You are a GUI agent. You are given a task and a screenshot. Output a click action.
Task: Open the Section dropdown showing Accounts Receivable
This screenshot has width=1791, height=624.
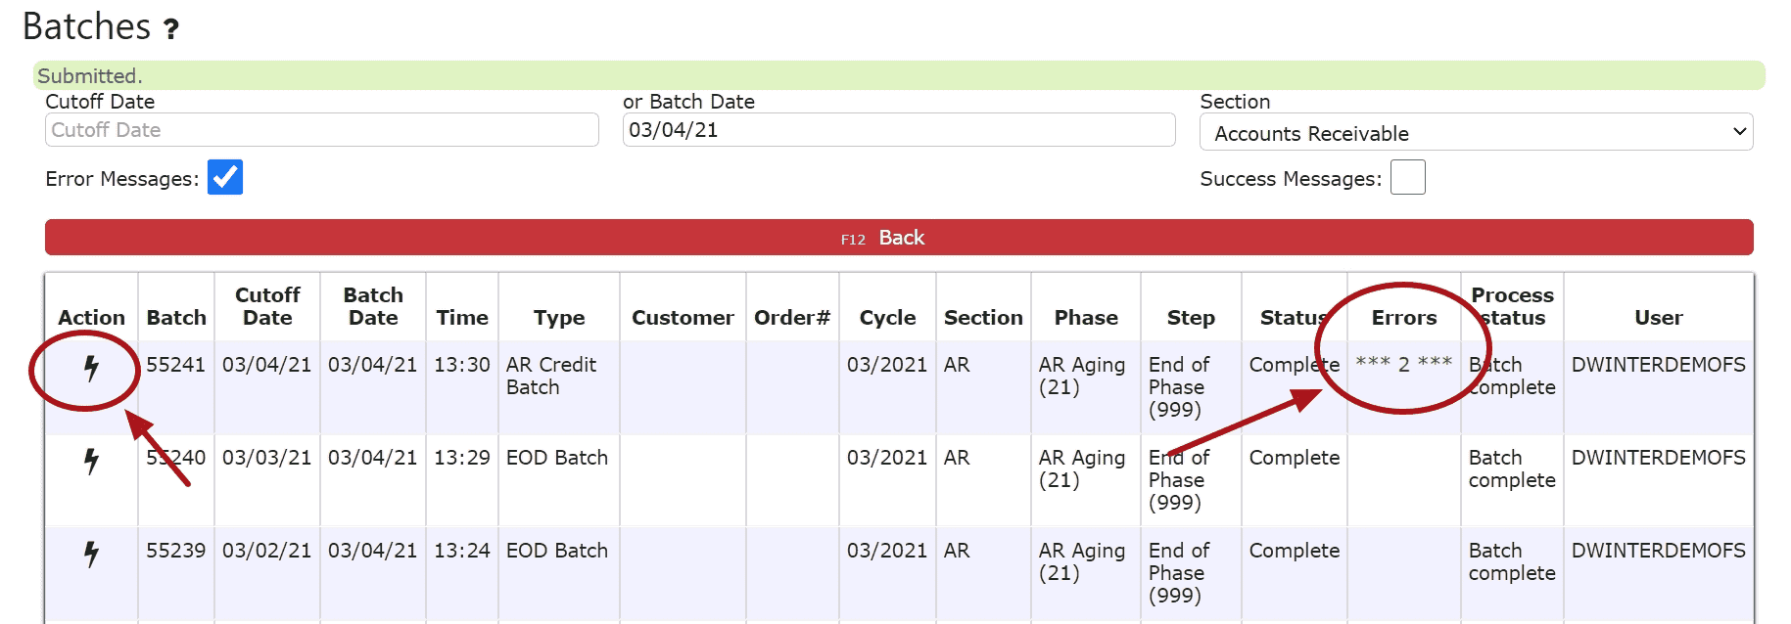[1476, 132]
